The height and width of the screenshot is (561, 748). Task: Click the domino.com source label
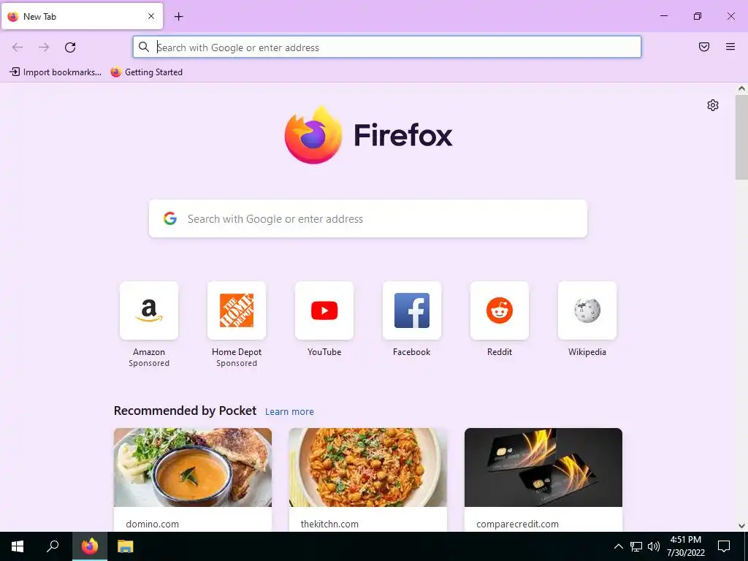point(153,524)
